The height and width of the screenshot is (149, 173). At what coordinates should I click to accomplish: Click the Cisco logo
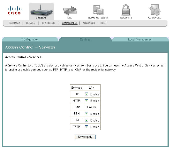point(14,11)
